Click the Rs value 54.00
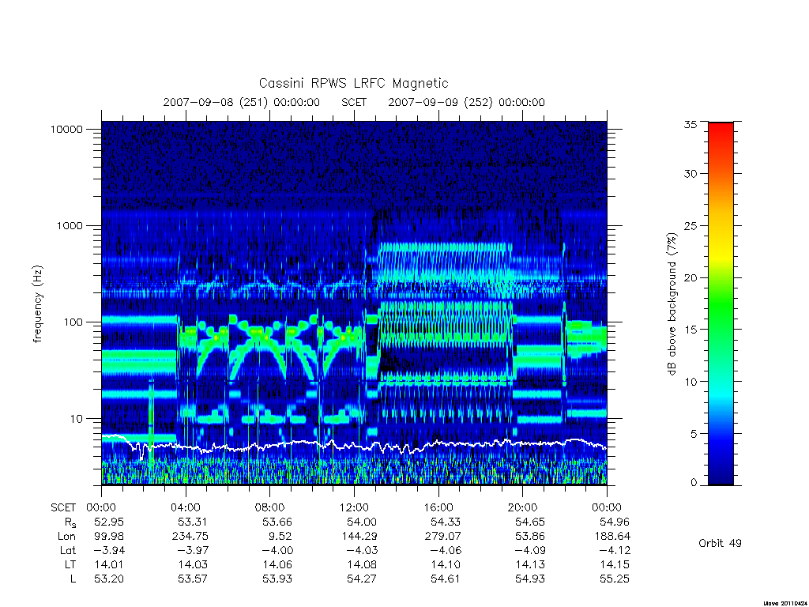 coord(362,522)
